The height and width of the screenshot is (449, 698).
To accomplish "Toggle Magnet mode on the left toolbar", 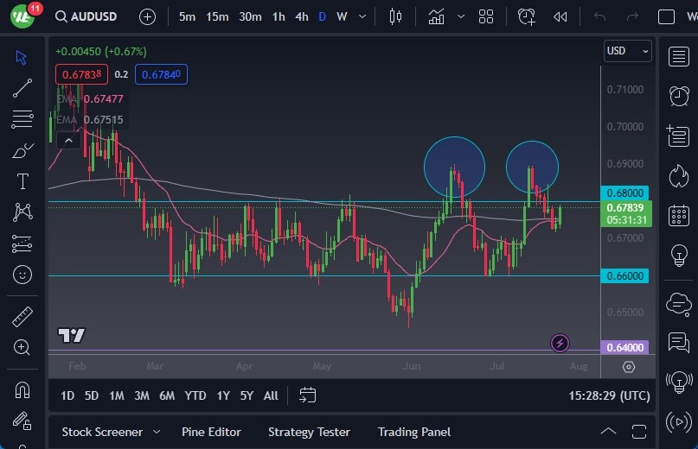I will (x=22, y=389).
